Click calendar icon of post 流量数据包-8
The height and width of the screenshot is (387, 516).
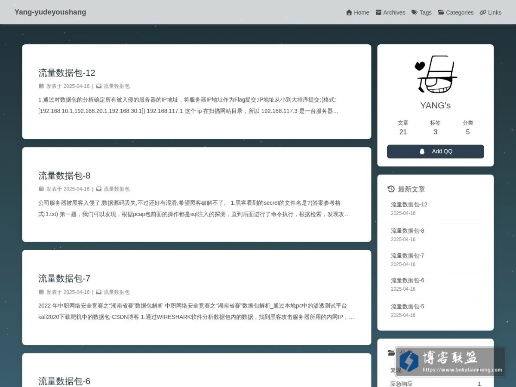tap(41, 189)
